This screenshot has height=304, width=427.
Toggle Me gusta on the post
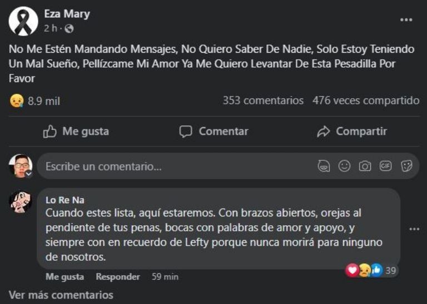[x=76, y=131]
